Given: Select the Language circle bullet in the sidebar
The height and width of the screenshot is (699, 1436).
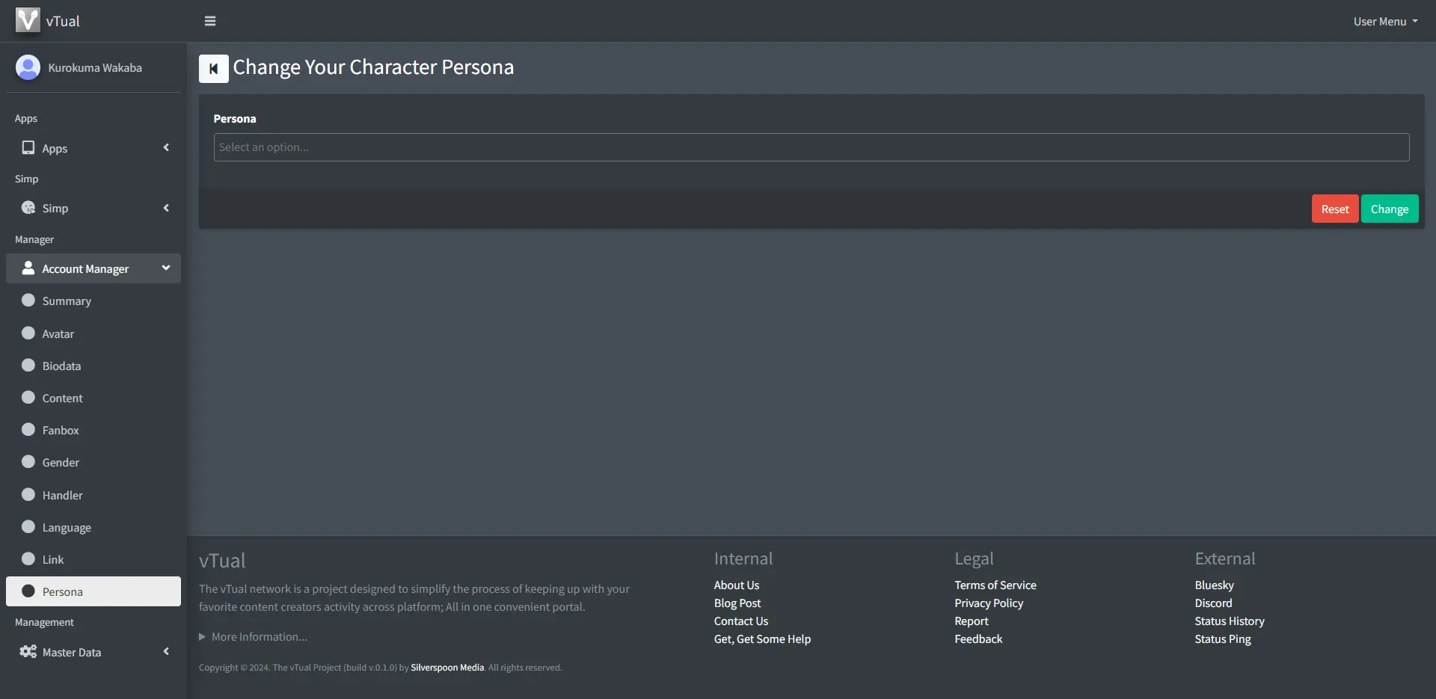Looking at the screenshot, I should point(28,527).
